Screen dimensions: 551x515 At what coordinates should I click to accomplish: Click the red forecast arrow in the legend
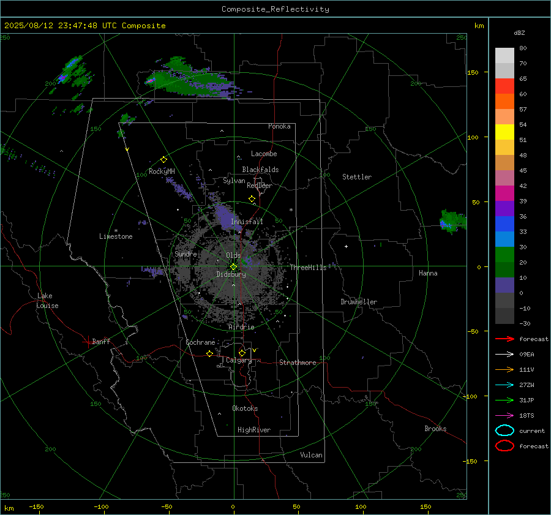[x=504, y=339]
